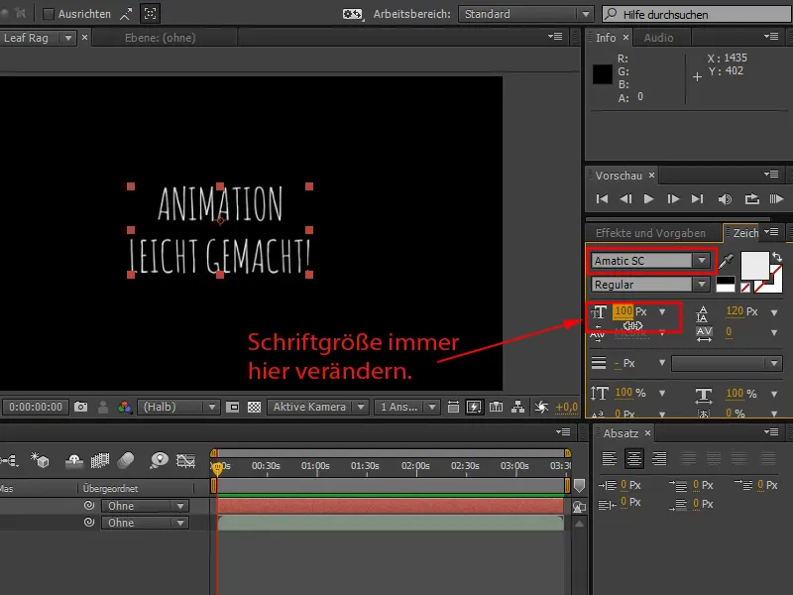Toggle the transparency grid
This screenshot has width=793, height=595.
tap(255, 407)
